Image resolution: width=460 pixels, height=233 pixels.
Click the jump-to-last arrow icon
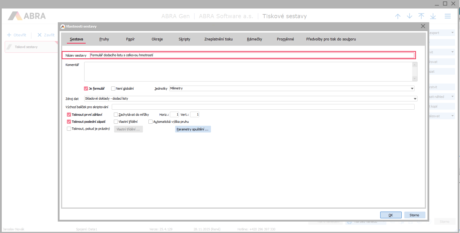433,16
